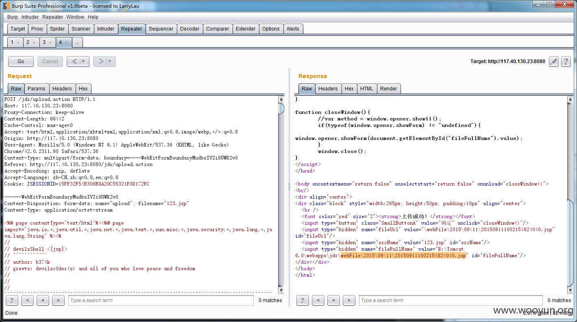Click the POST /jdr/upload.action request line

[x=50, y=99]
